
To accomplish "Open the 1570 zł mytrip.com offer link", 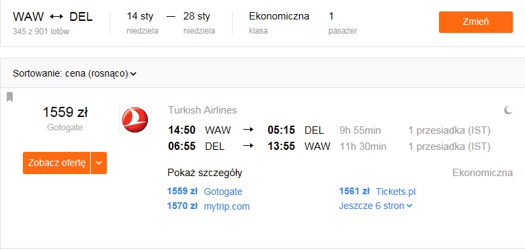I will 208,206.
